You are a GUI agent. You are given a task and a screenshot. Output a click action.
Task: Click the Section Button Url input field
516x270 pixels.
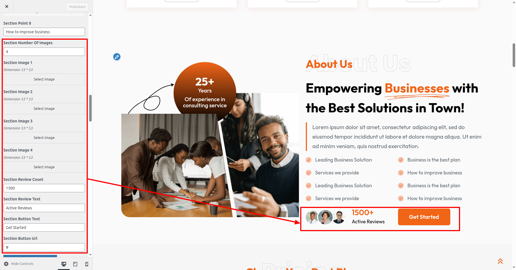point(44,247)
